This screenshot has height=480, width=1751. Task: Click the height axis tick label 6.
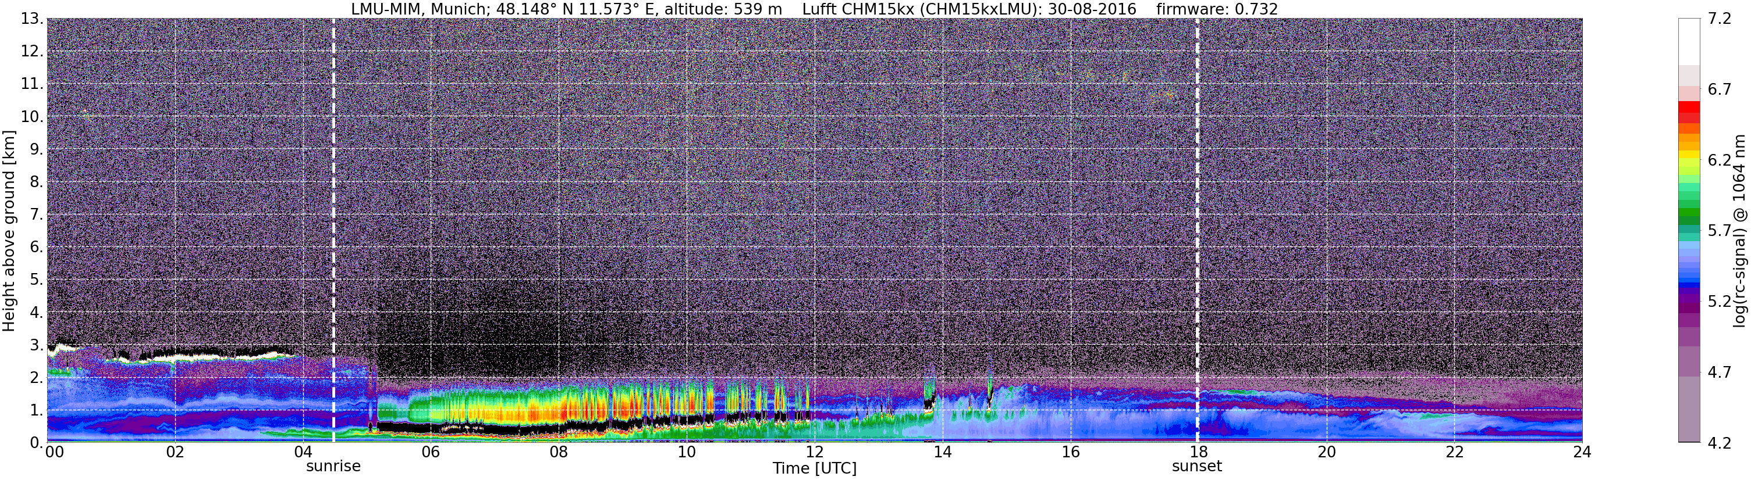tap(37, 247)
